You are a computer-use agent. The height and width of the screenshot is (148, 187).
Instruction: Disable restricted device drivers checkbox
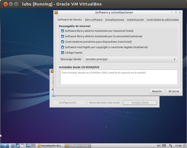point(62,42)
